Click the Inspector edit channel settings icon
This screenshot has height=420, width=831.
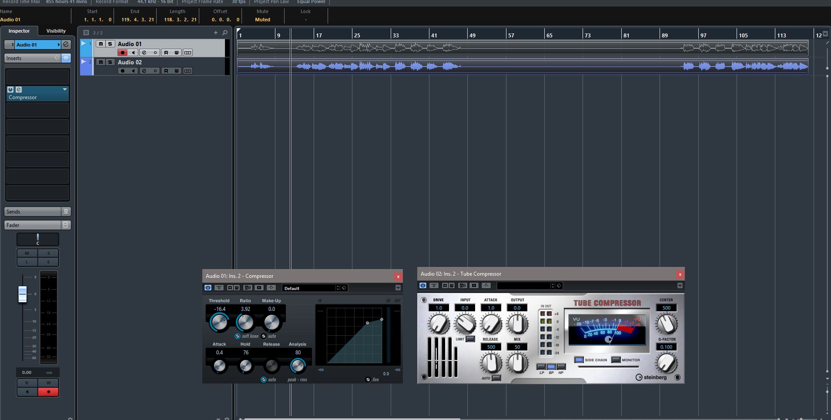pos(66,44)
